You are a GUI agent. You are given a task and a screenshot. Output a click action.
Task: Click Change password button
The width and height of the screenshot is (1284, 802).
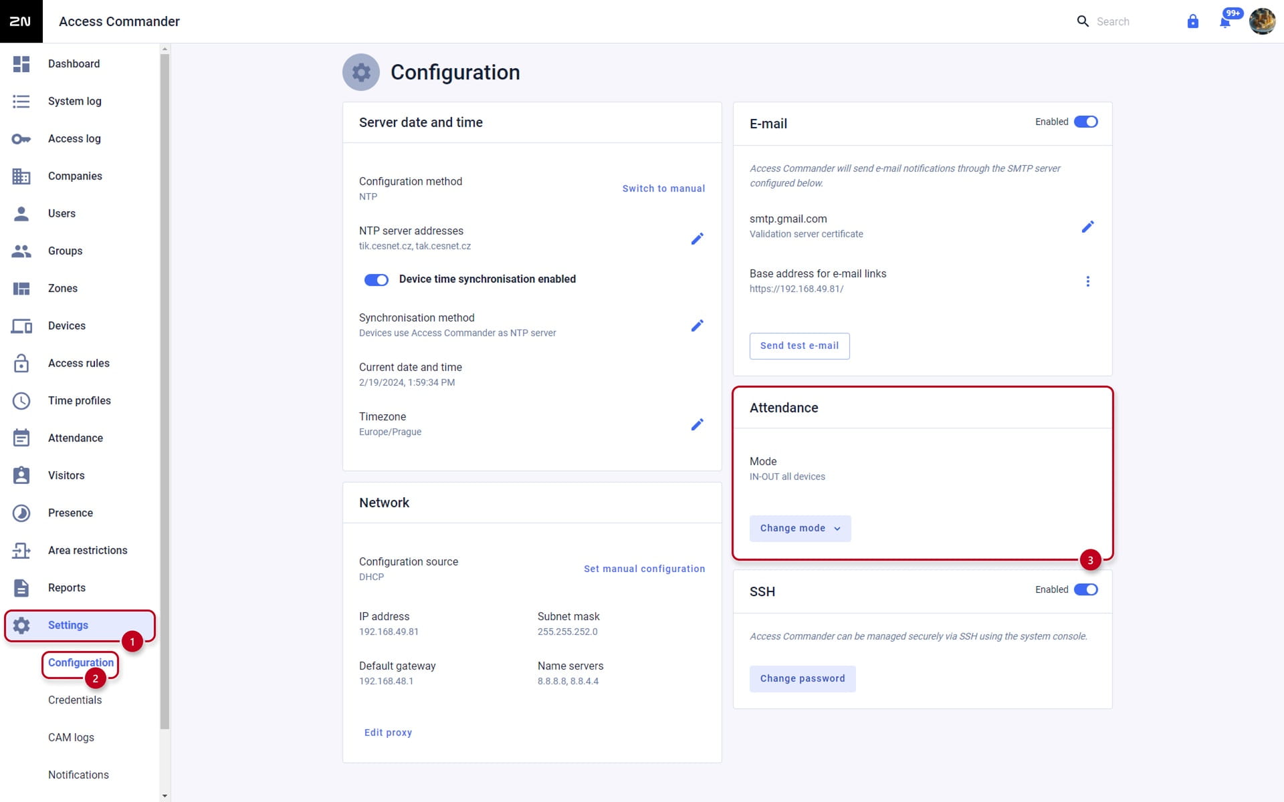(802, 678)
